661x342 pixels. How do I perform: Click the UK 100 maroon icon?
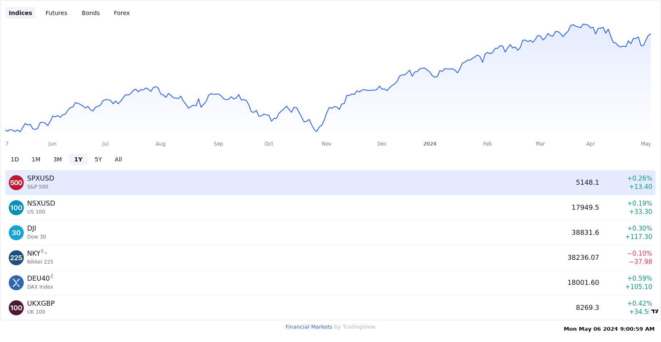tap(16, 308)
